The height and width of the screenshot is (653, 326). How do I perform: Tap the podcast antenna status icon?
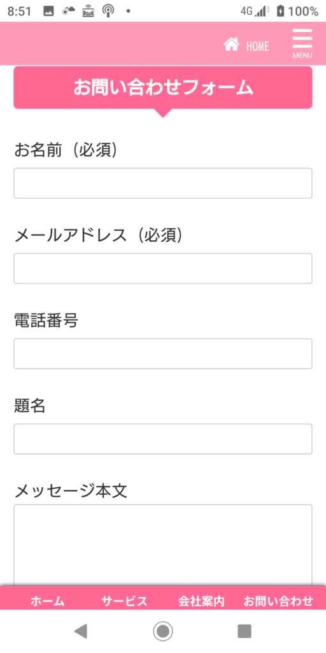pos(108,11)
